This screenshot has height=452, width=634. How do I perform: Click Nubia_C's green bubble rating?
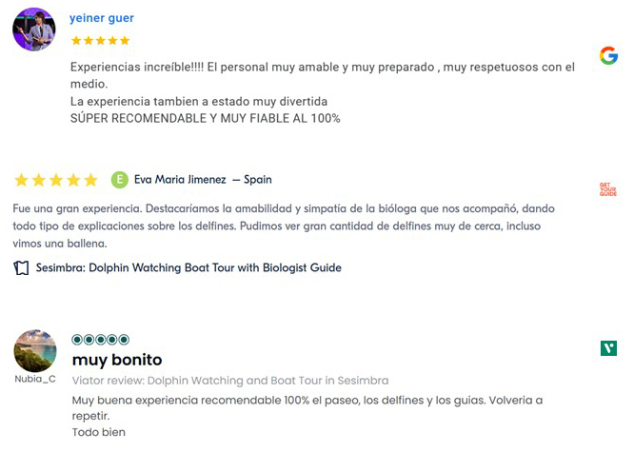coord(101,340)
